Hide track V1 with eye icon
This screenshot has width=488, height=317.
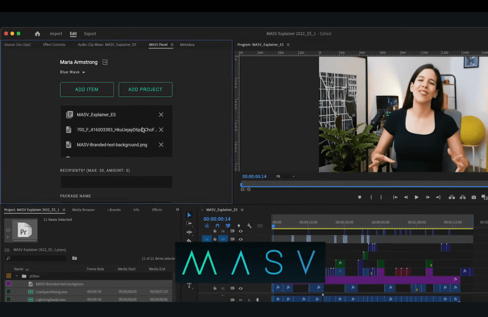click(x=241, y=288)
